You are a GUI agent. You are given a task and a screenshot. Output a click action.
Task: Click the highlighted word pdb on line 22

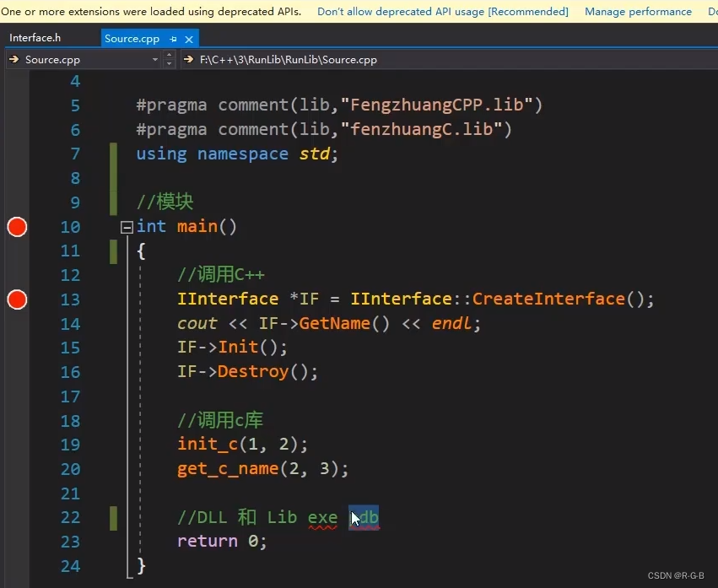pos(364,517)
